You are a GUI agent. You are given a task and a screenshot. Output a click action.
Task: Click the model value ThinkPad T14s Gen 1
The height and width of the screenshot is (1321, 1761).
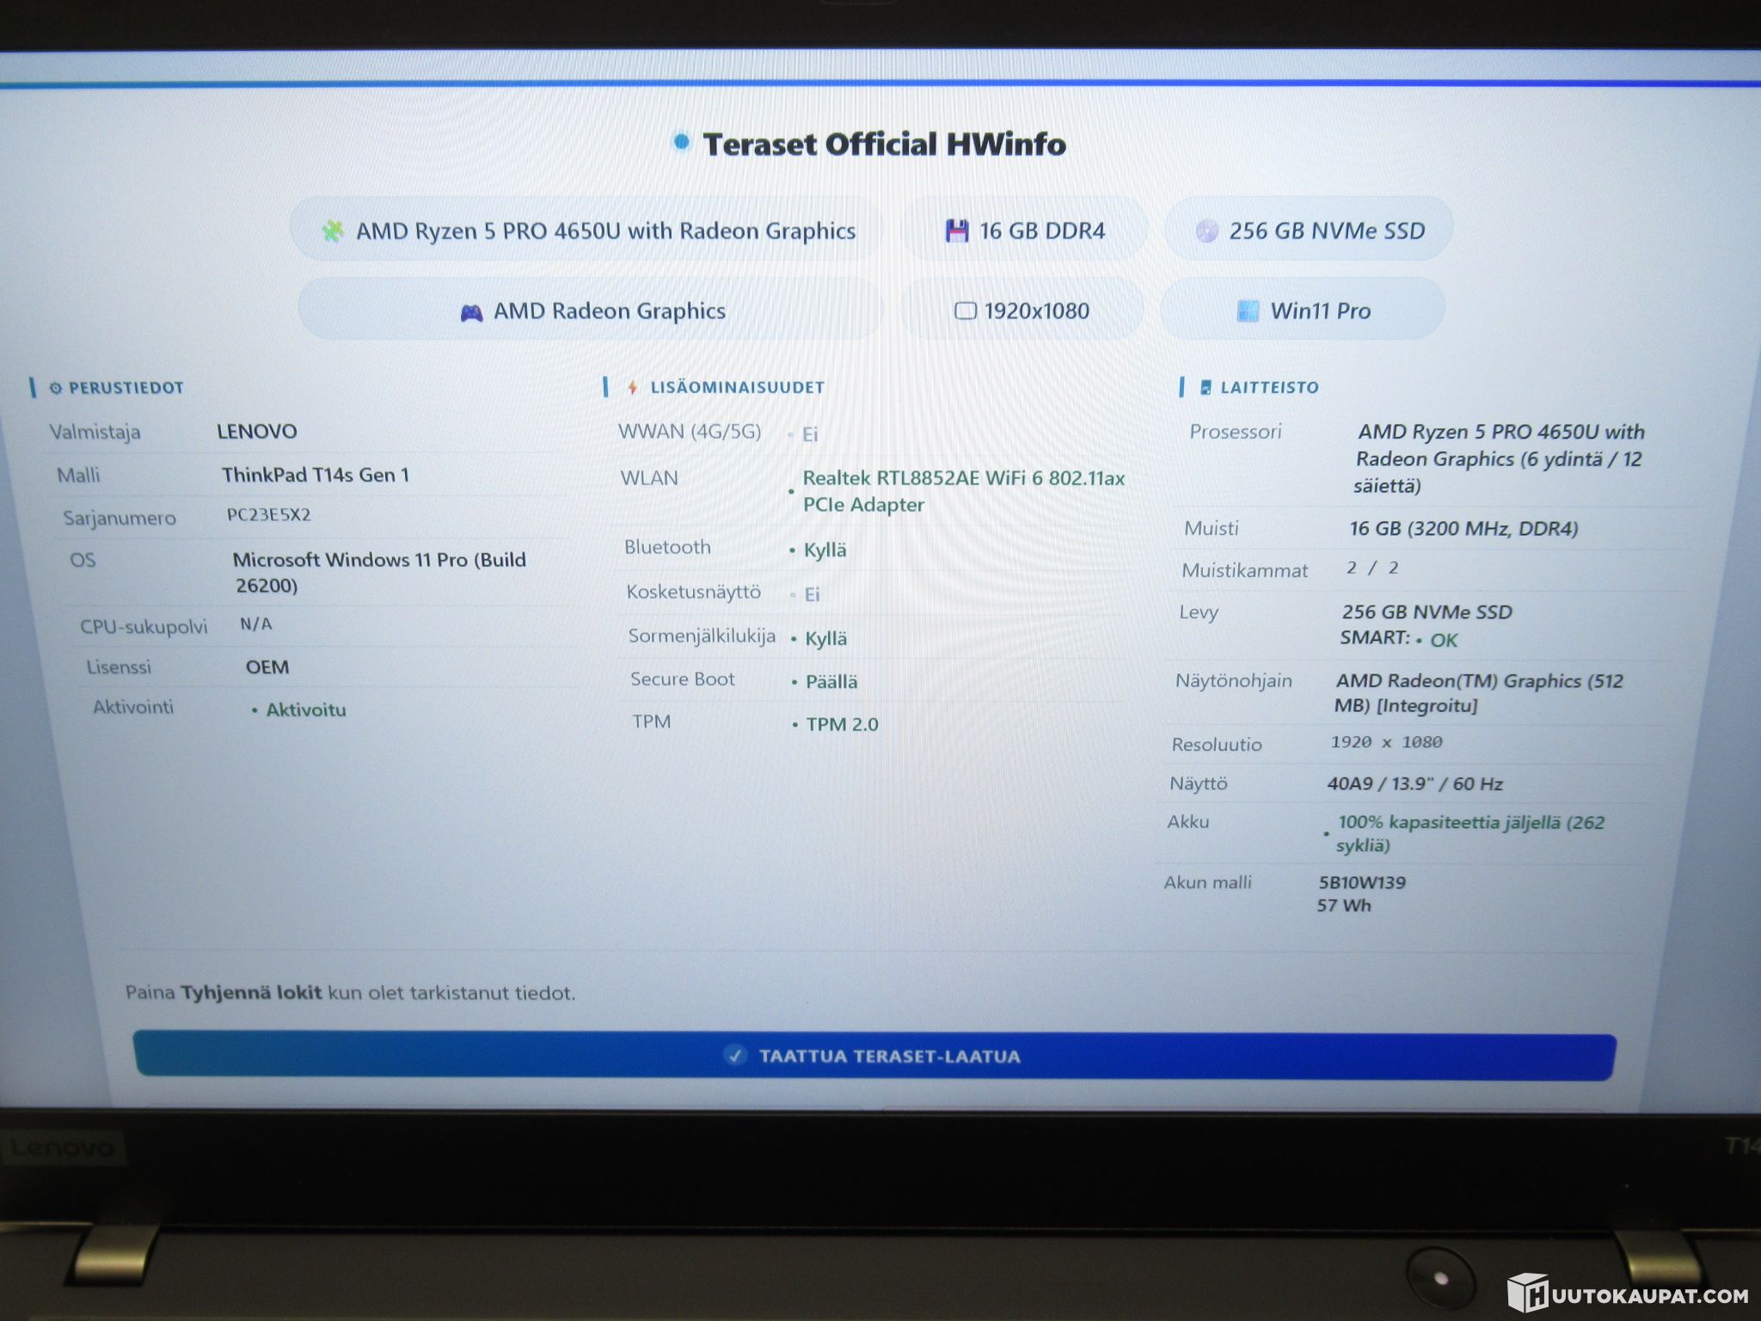pos(316,475)
